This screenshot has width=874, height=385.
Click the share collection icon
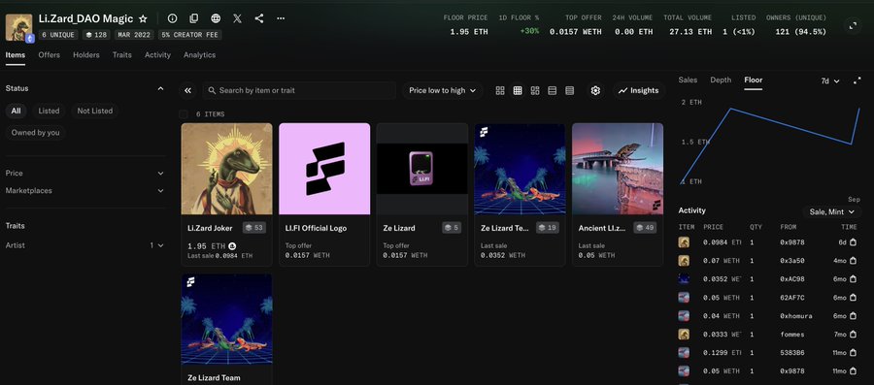coord(259,18)
